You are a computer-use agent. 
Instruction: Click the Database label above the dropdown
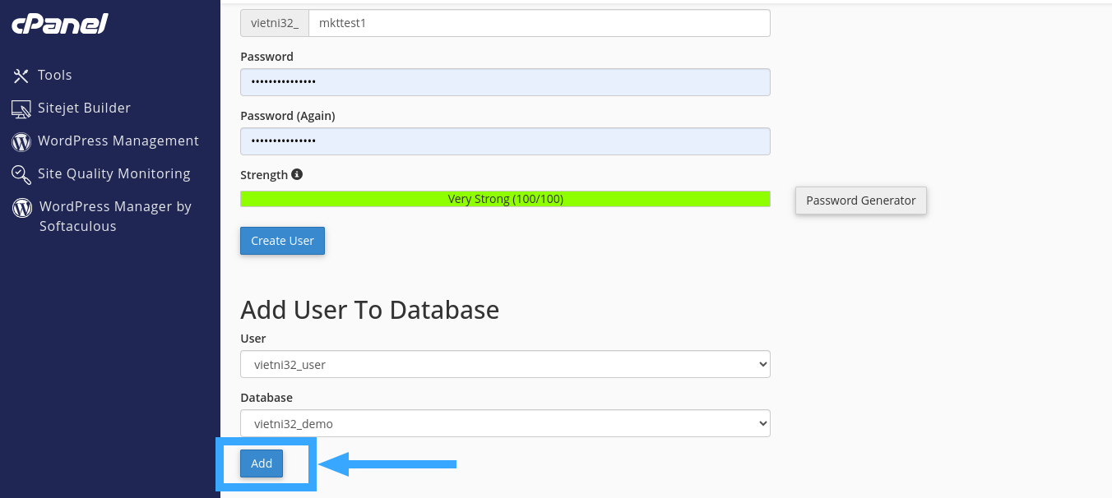266,398
